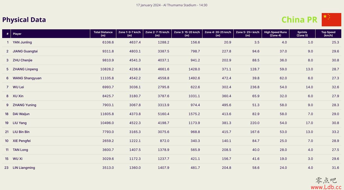Click the Sprints (Zone 5) column header
This screenshot has height=190, width=344.
click(x=302, y=34)
